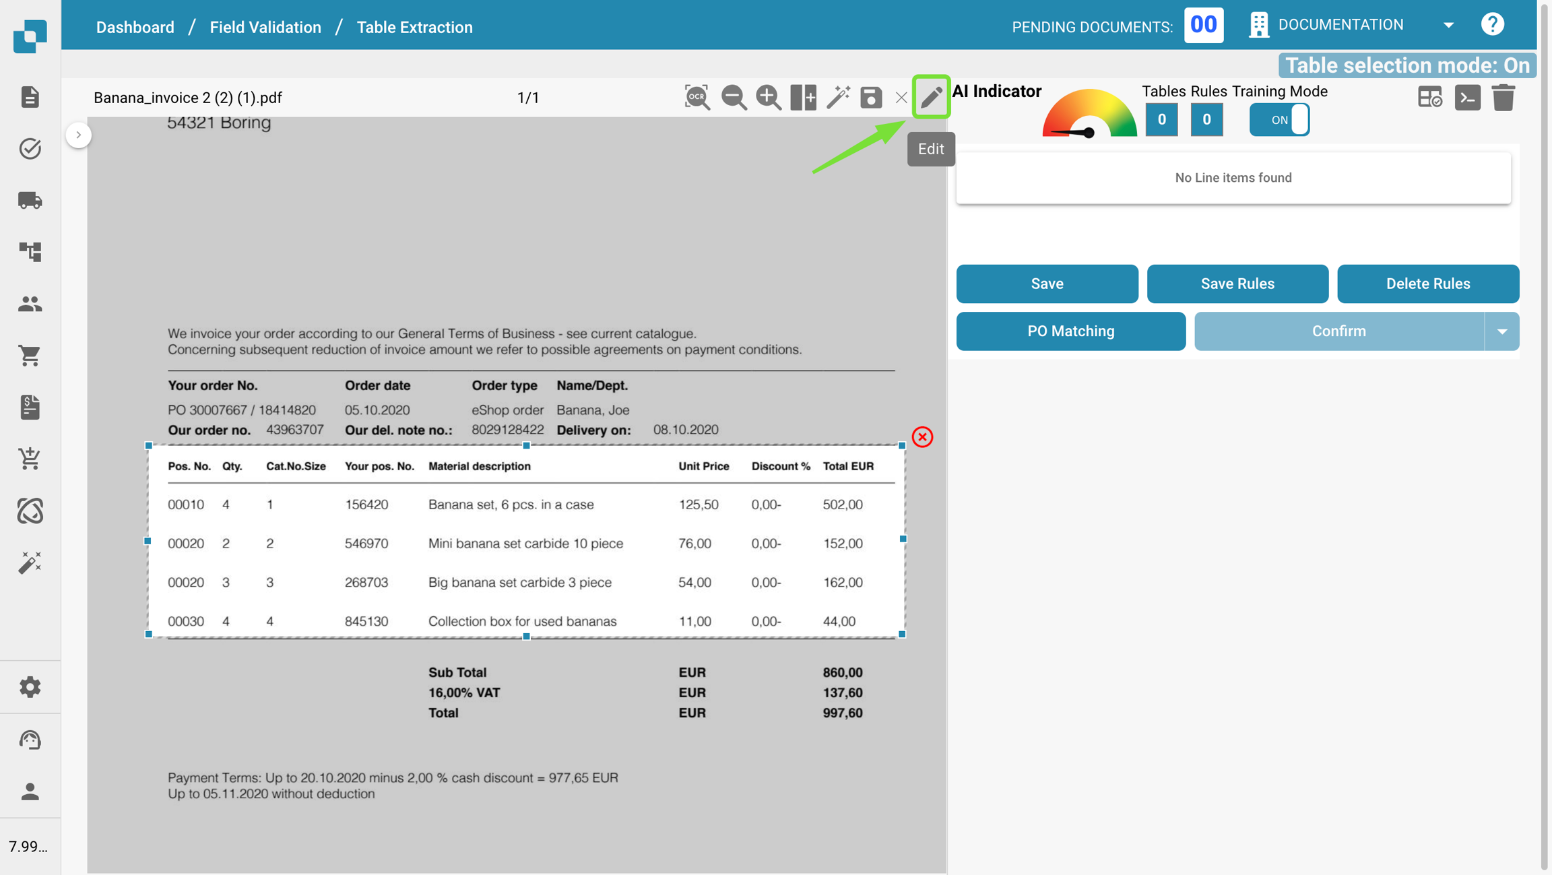
Task: Click the PO Matching button
Action: point(1070,331)
